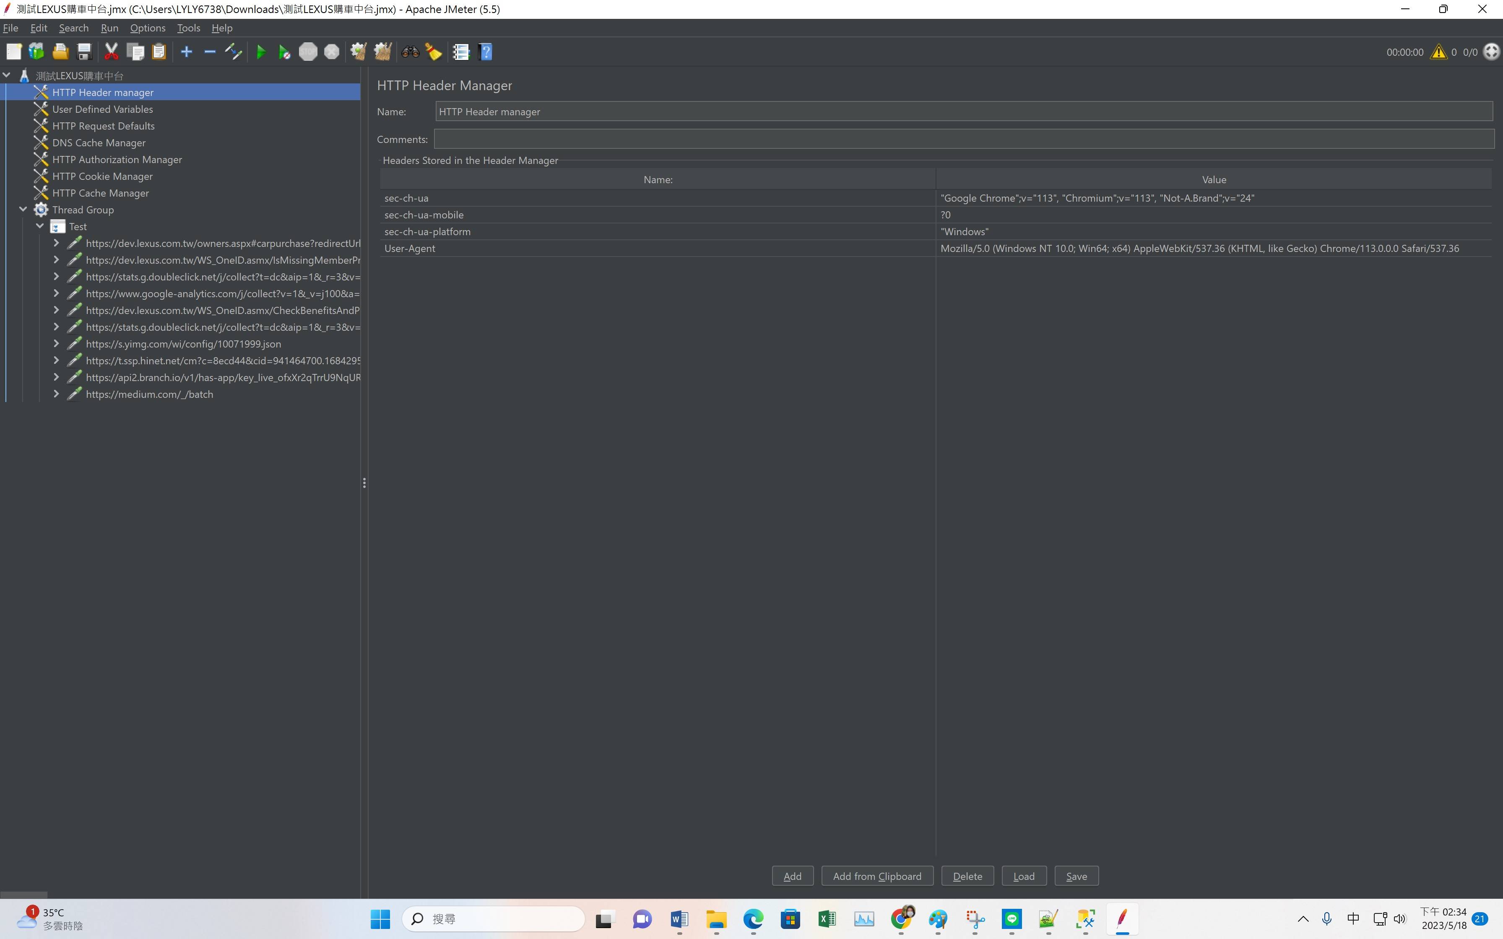Select the User-Agent header value cell
The width and height of the screenshot is (1503, 939).
point(1214,248)
